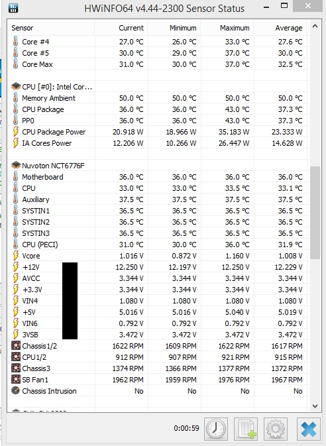Click chip icon beside Nuvoton NCT6776F
The width and height of the screenshot is (326, 446).
click(x=16, y=165)
